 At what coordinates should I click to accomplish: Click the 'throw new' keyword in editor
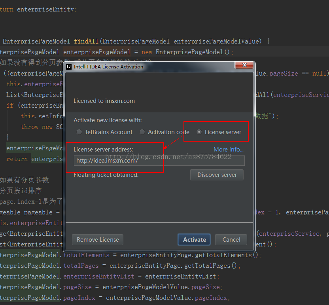37,127
